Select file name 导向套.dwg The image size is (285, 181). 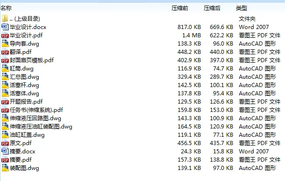pyautogui.click(x=24, y=44)
